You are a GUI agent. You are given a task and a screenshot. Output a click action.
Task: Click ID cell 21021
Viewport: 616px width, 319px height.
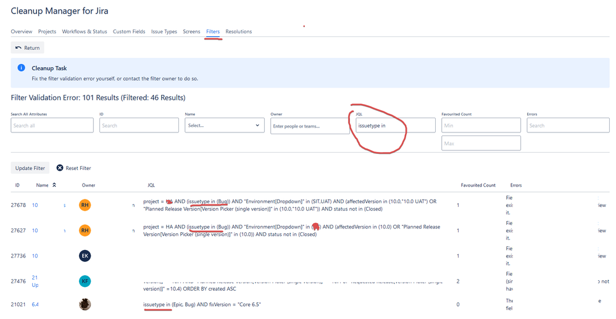[18, 304]
